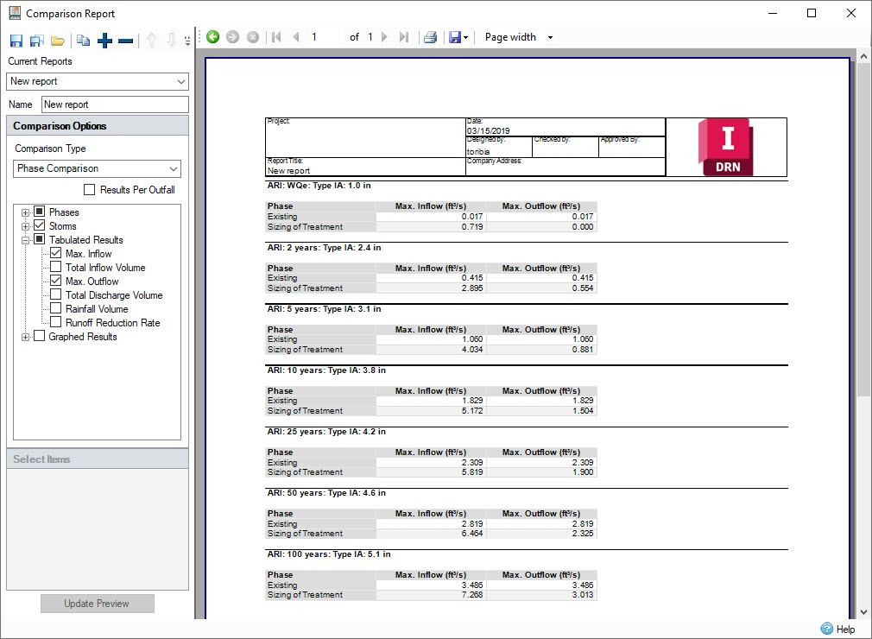
Task: Click the Export save icon in viewer toolbar
Action: point(455,37)
